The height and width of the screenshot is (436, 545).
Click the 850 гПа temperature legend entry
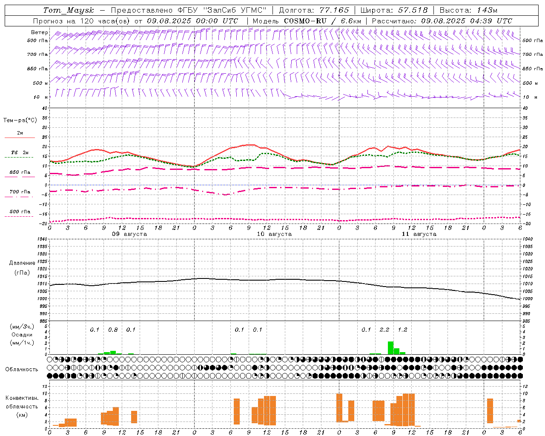pyautogui.click(x=20, y=172)
